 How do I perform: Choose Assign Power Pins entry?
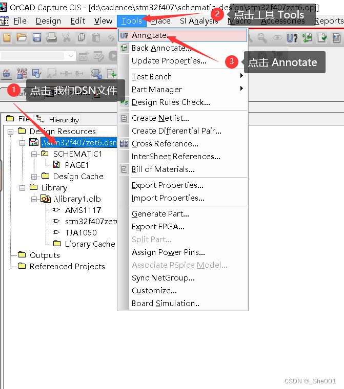[183, 252]
